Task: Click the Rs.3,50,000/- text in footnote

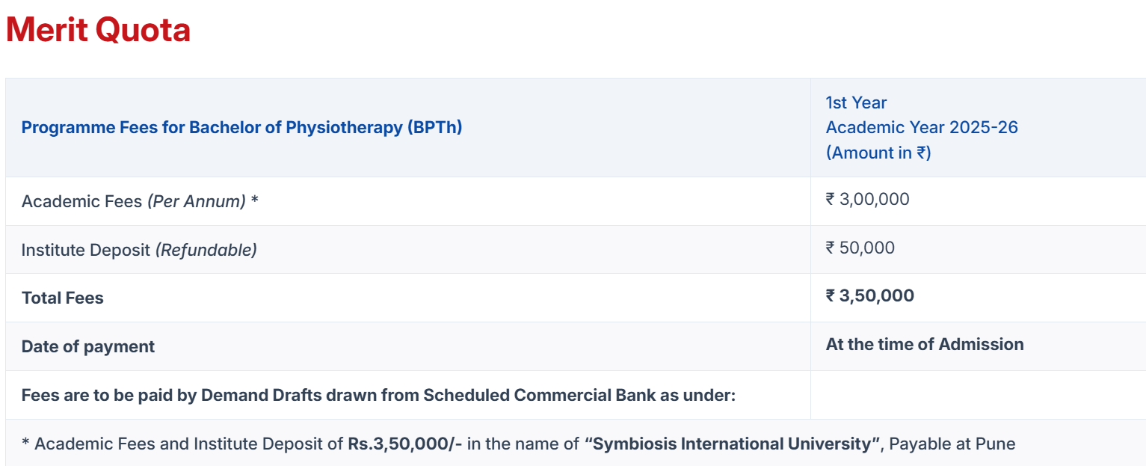Action: tap(404, 444)
